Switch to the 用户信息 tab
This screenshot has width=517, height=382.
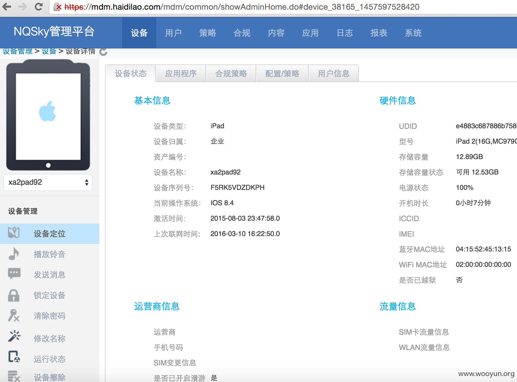click(x=334, y=74)
